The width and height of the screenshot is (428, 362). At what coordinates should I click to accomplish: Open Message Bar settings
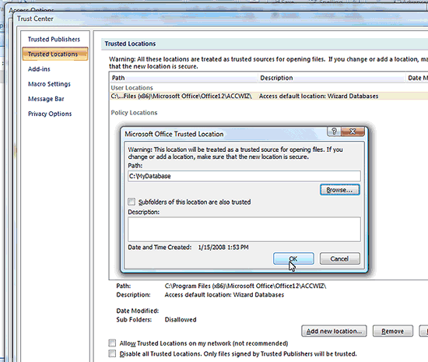[x=46, y=99]
